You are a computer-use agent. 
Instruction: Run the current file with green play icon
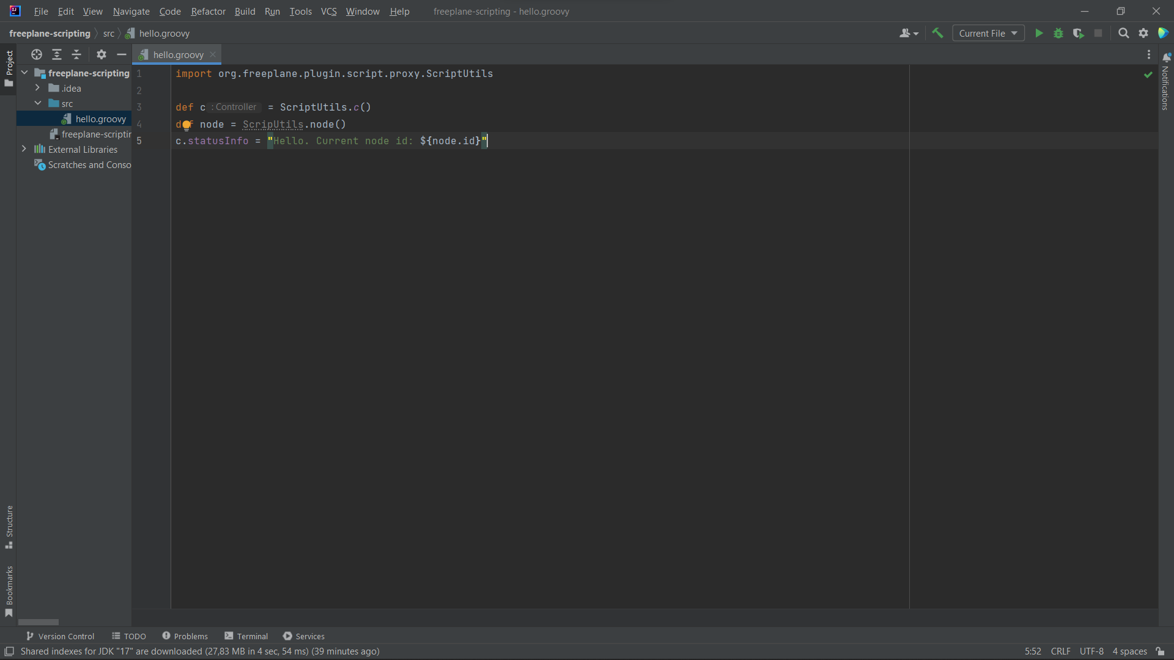coord(1039,34)
